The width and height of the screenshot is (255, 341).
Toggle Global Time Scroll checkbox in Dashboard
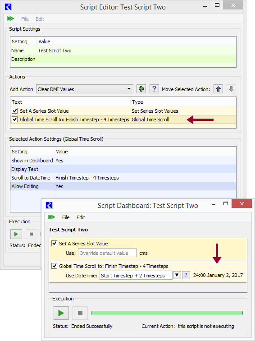[x=55, y=266]
